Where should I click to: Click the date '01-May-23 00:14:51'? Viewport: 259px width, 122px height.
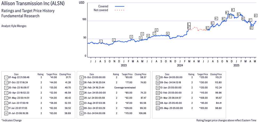[x=18, y=98]
